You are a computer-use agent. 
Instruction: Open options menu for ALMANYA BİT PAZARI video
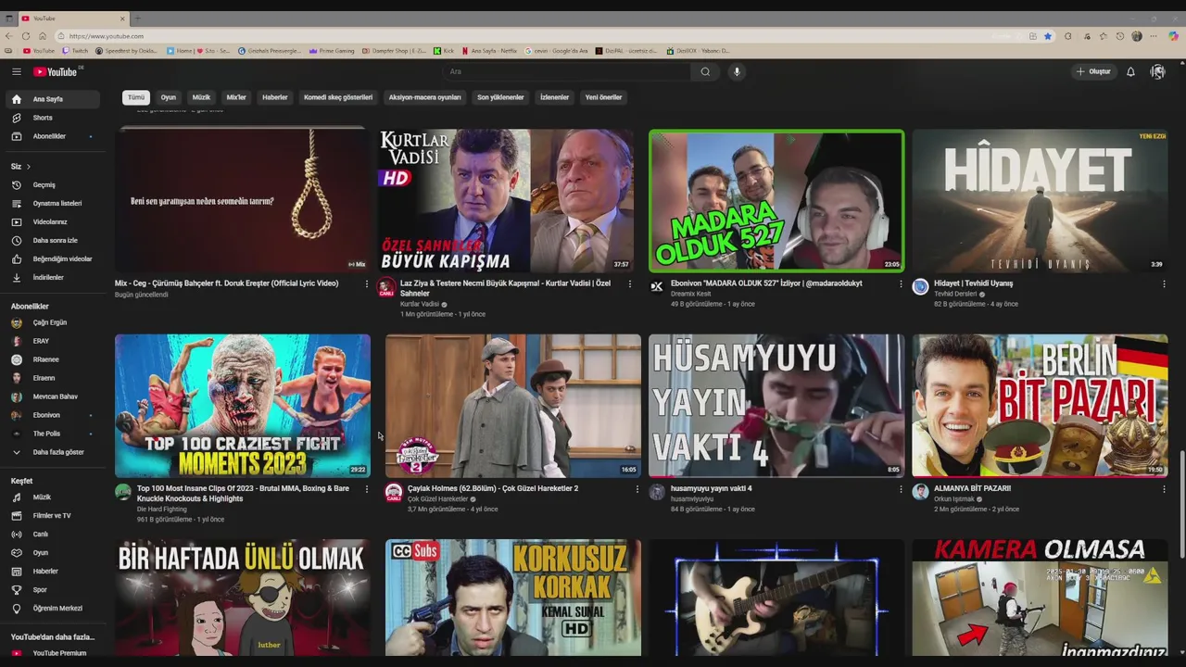tap(1164, 489)
